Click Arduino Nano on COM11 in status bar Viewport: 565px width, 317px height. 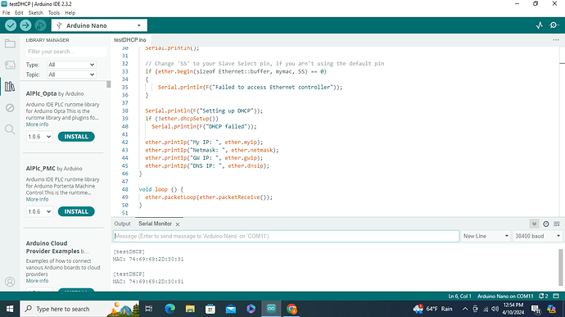(x=505, y=296)
